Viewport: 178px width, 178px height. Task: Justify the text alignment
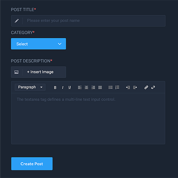click(100, 88)
